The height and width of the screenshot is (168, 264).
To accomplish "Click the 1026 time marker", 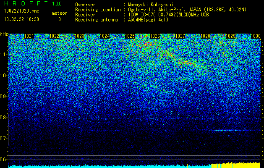I will [155, 36].
